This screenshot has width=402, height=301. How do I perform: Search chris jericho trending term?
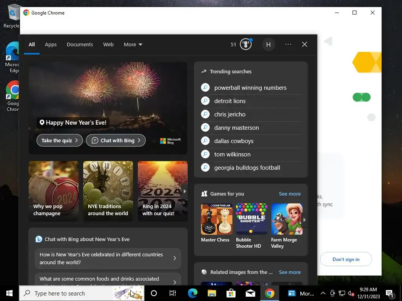pos(230,114)
